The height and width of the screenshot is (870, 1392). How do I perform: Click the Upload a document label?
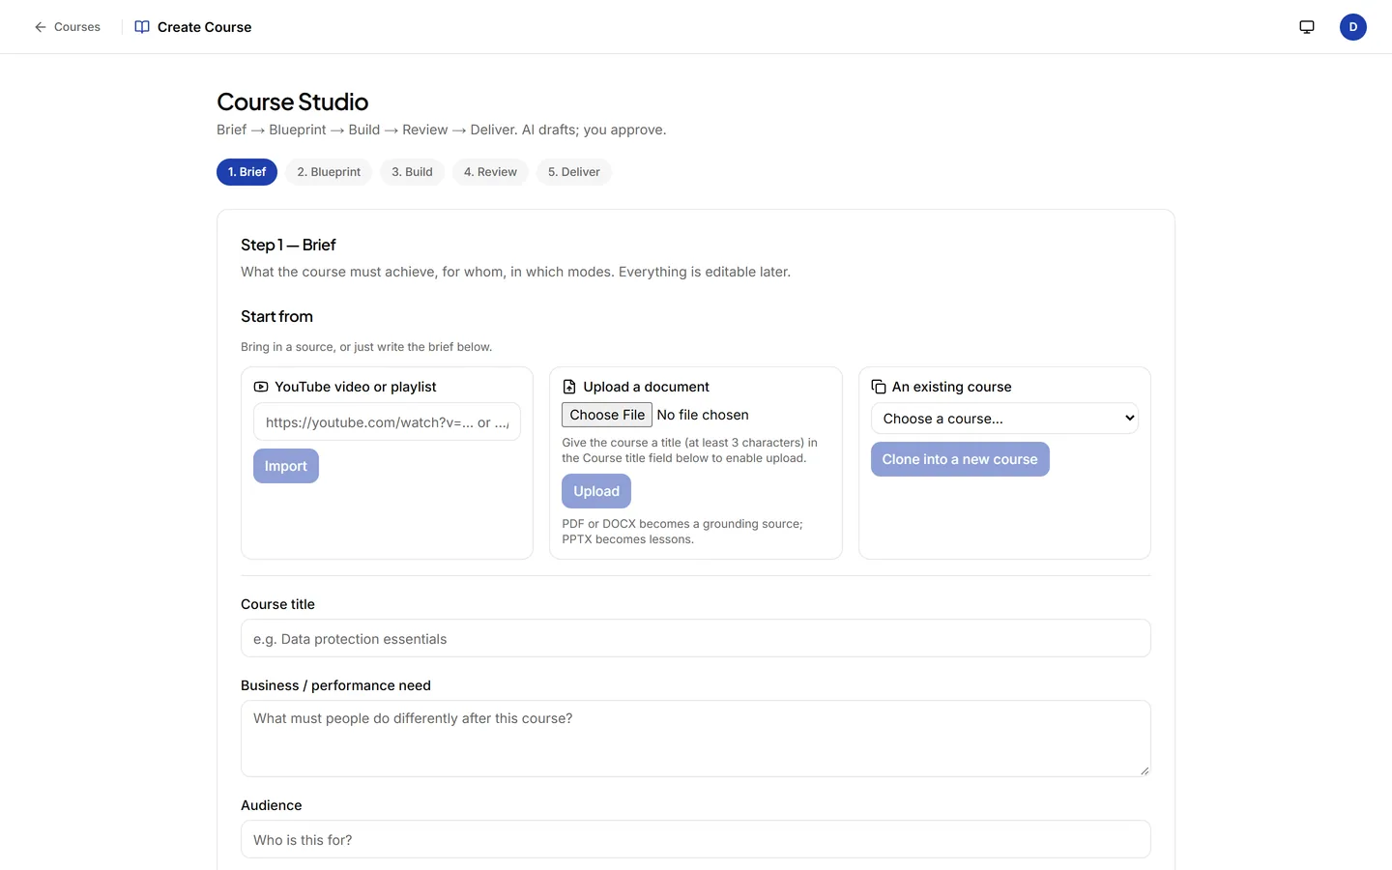click(x=646, y=387)
